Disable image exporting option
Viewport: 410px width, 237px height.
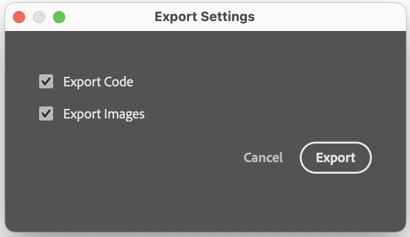(x=46, y=113)
